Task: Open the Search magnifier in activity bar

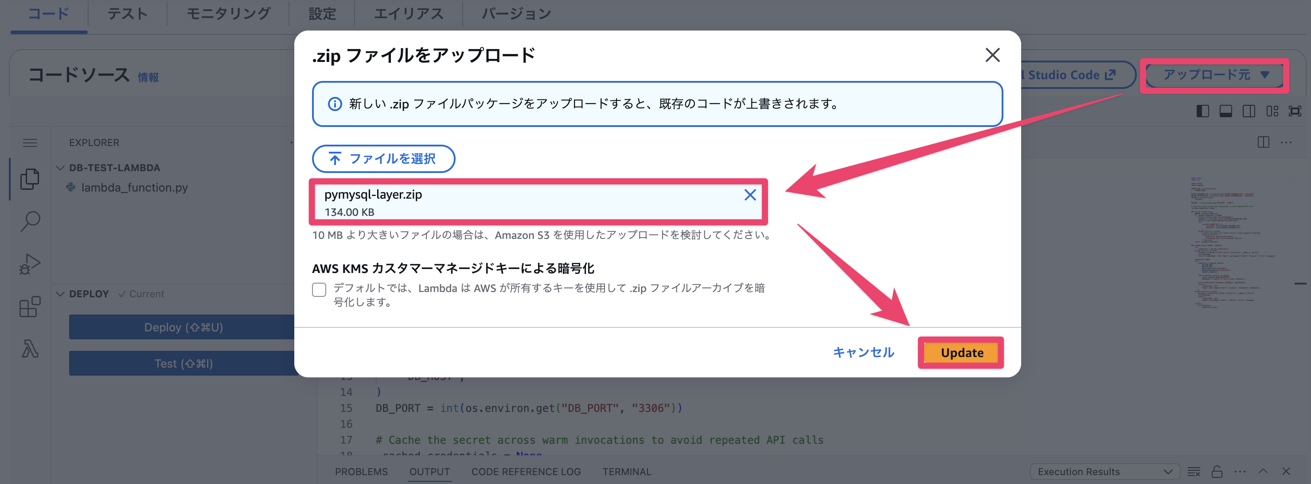Action: pos(30,222)
